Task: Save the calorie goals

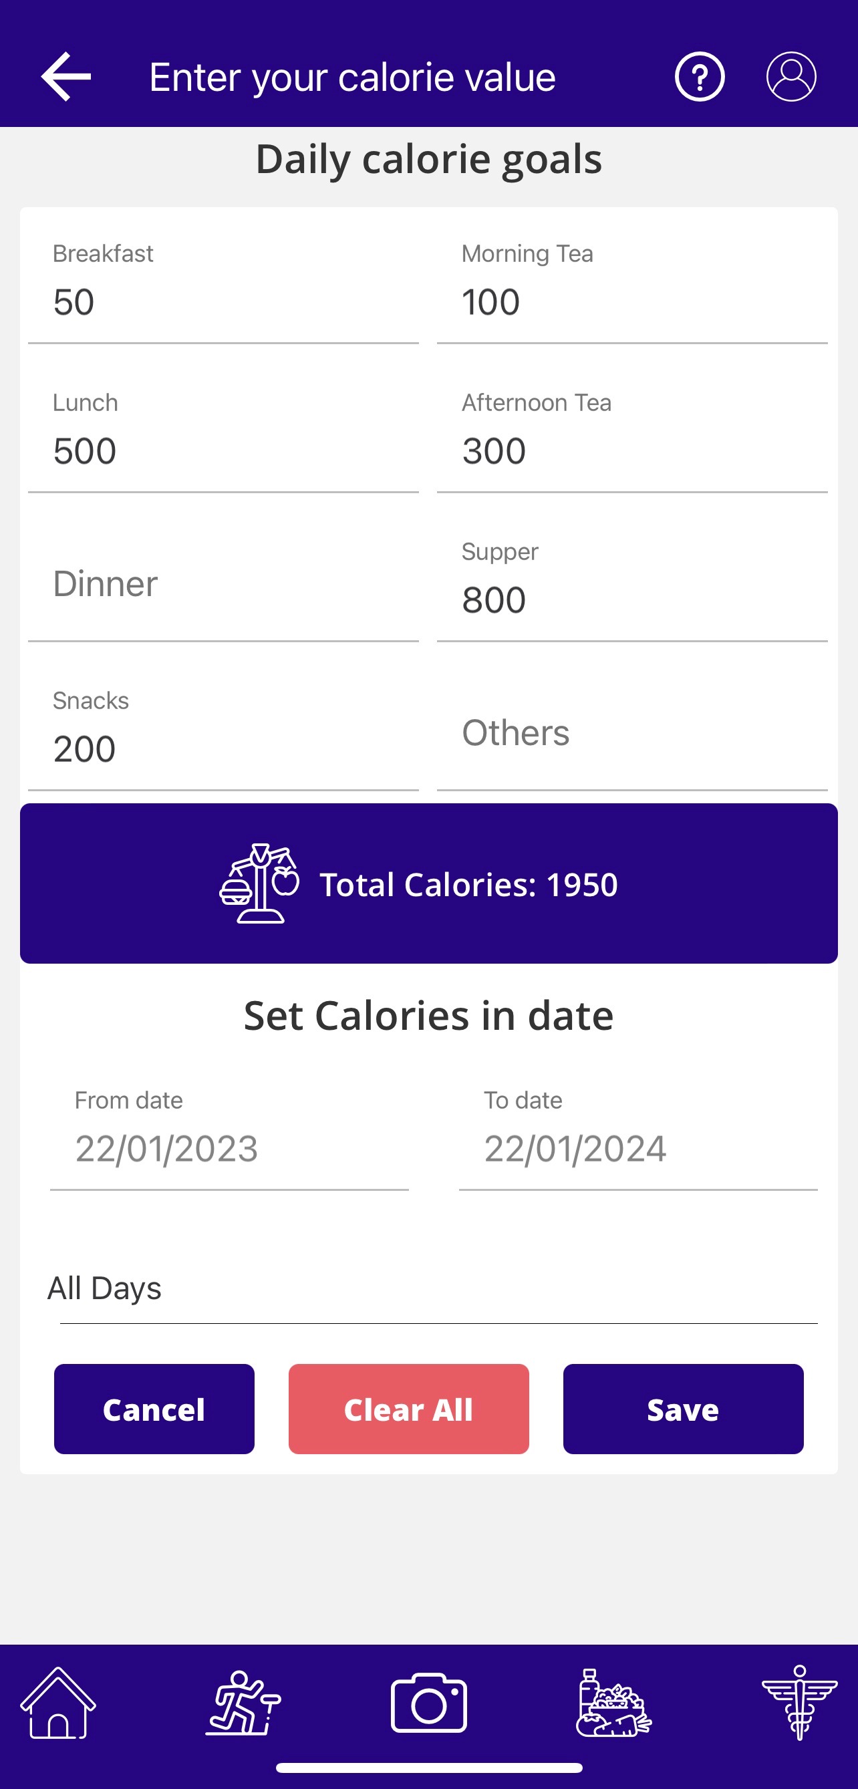Action: tap(683, 1409)
